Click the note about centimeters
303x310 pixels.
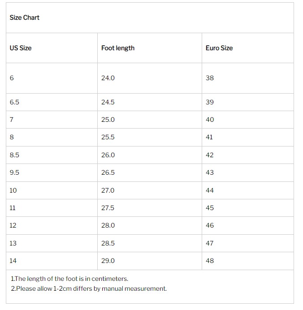pyautogui.click(x=69, y=279)
